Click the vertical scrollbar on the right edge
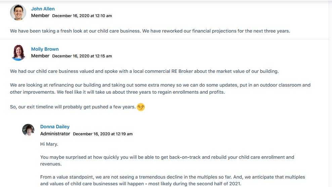 (330, 93)
